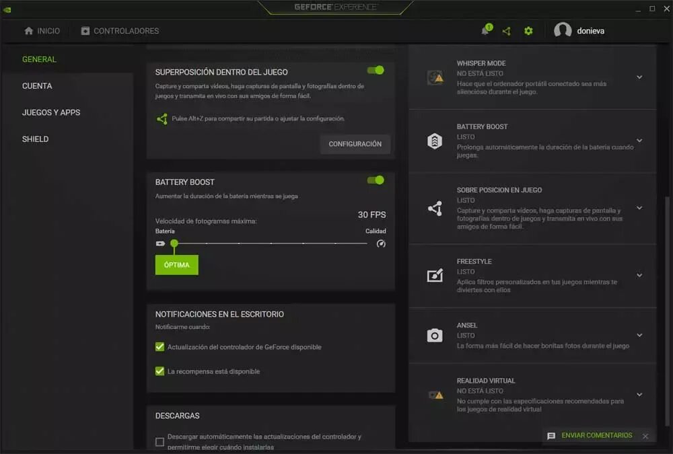Expand the Freestyle row

coord(639,276)
